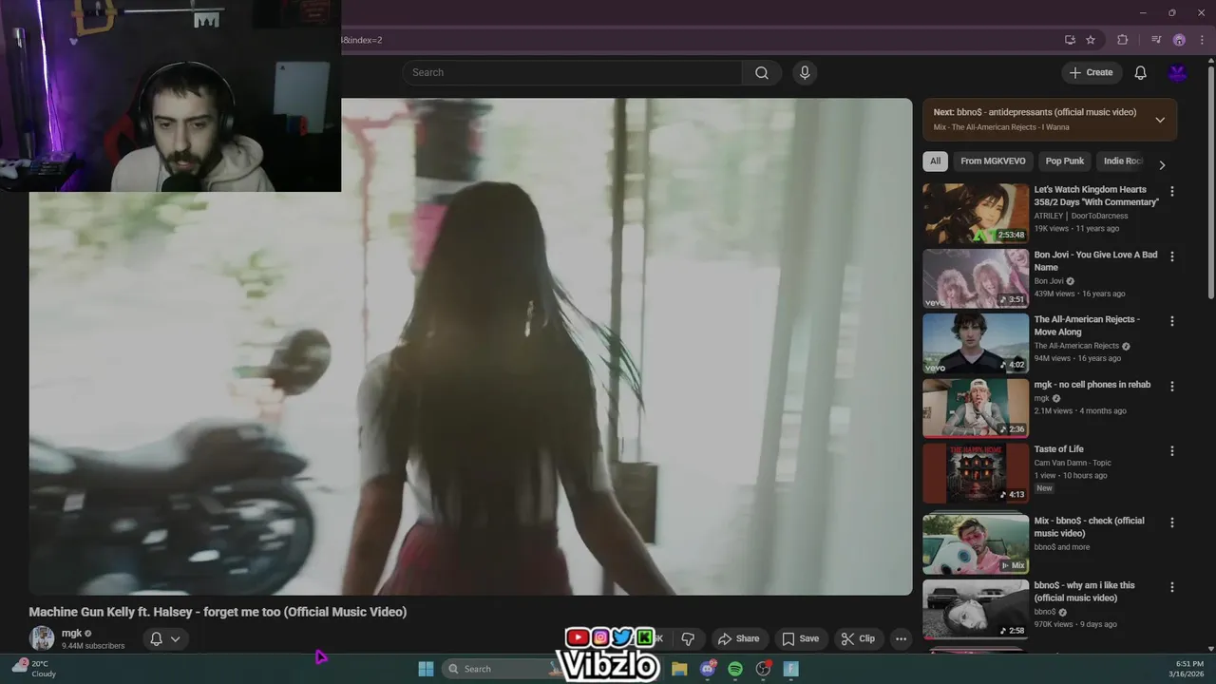This screenshot has width=1216, height=684.
Task: Click '970K views • 9 days ago' text
Action: [1075, 624]
